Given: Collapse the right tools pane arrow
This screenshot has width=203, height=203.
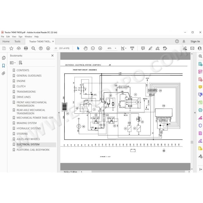Looking at the screenshot, I should (195, 113).
